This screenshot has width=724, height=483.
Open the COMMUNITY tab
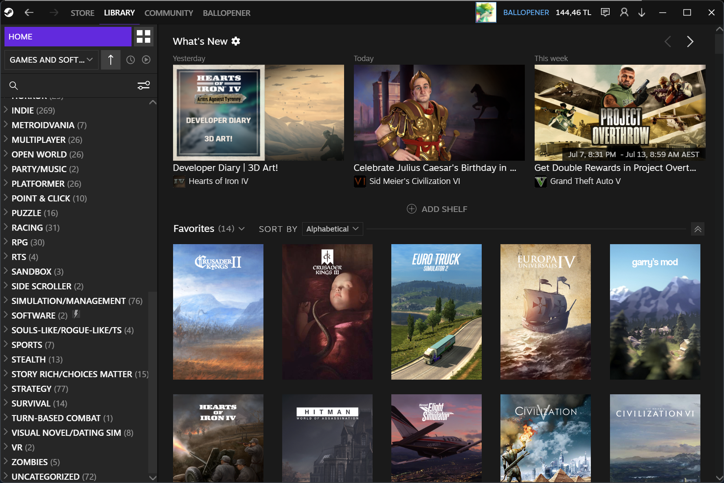pos(169,13)
